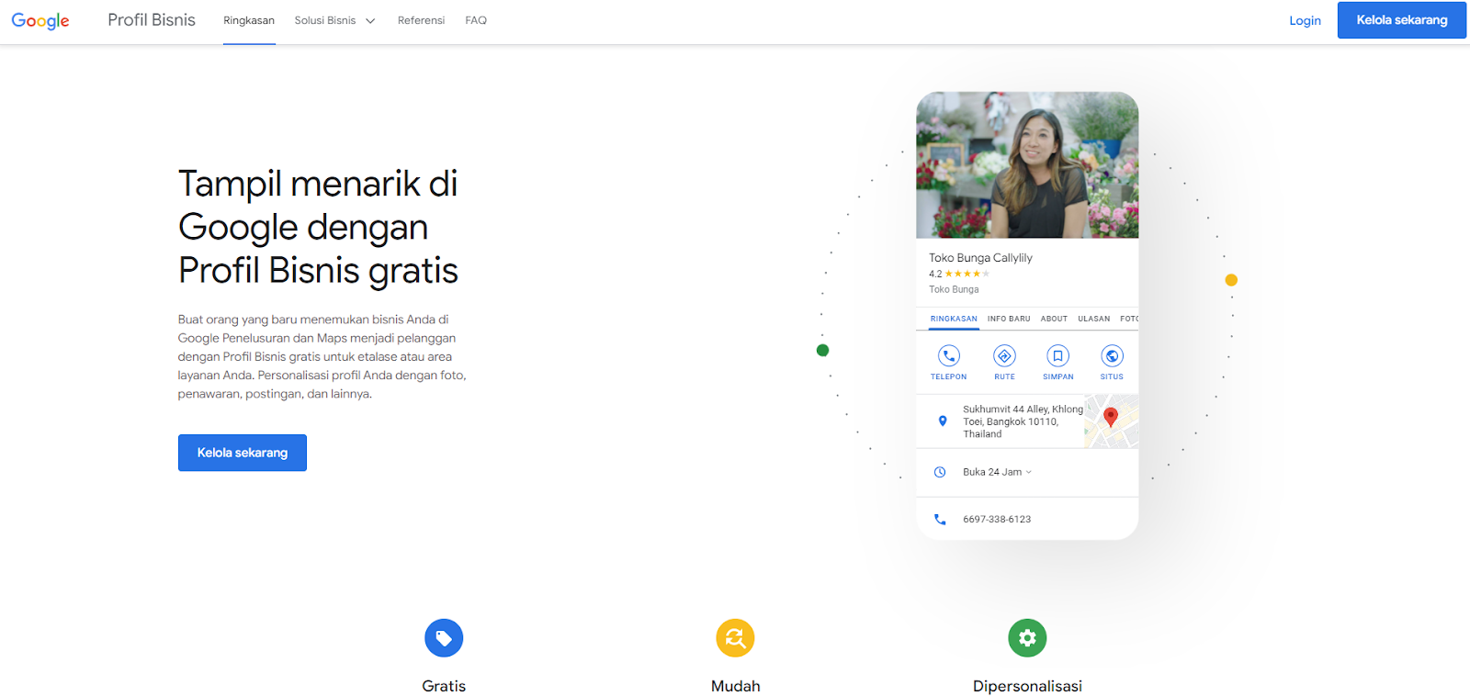Click the Toko Bunga category label

[x=954, y=289]
